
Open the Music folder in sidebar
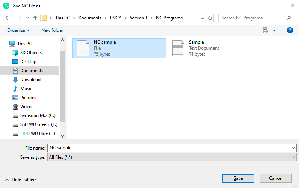pos(26,89)
